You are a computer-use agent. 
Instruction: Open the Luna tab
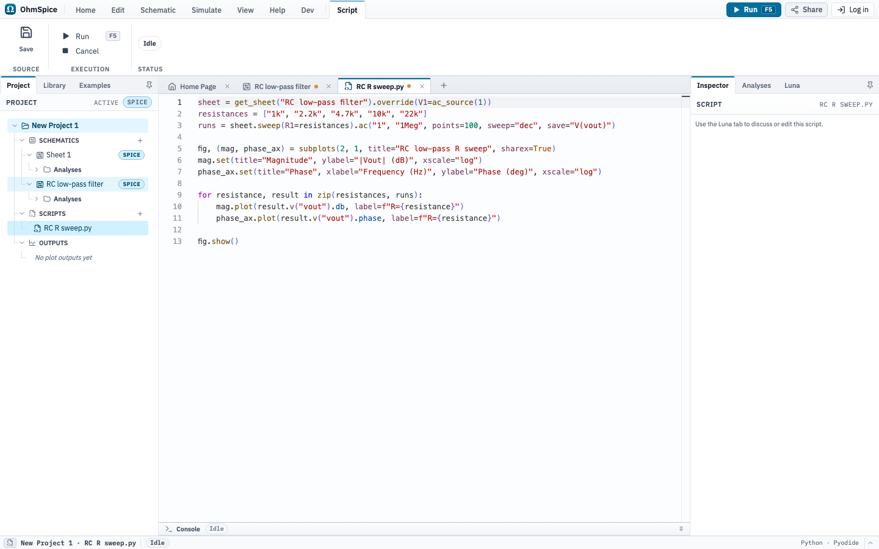click(792, 85)
